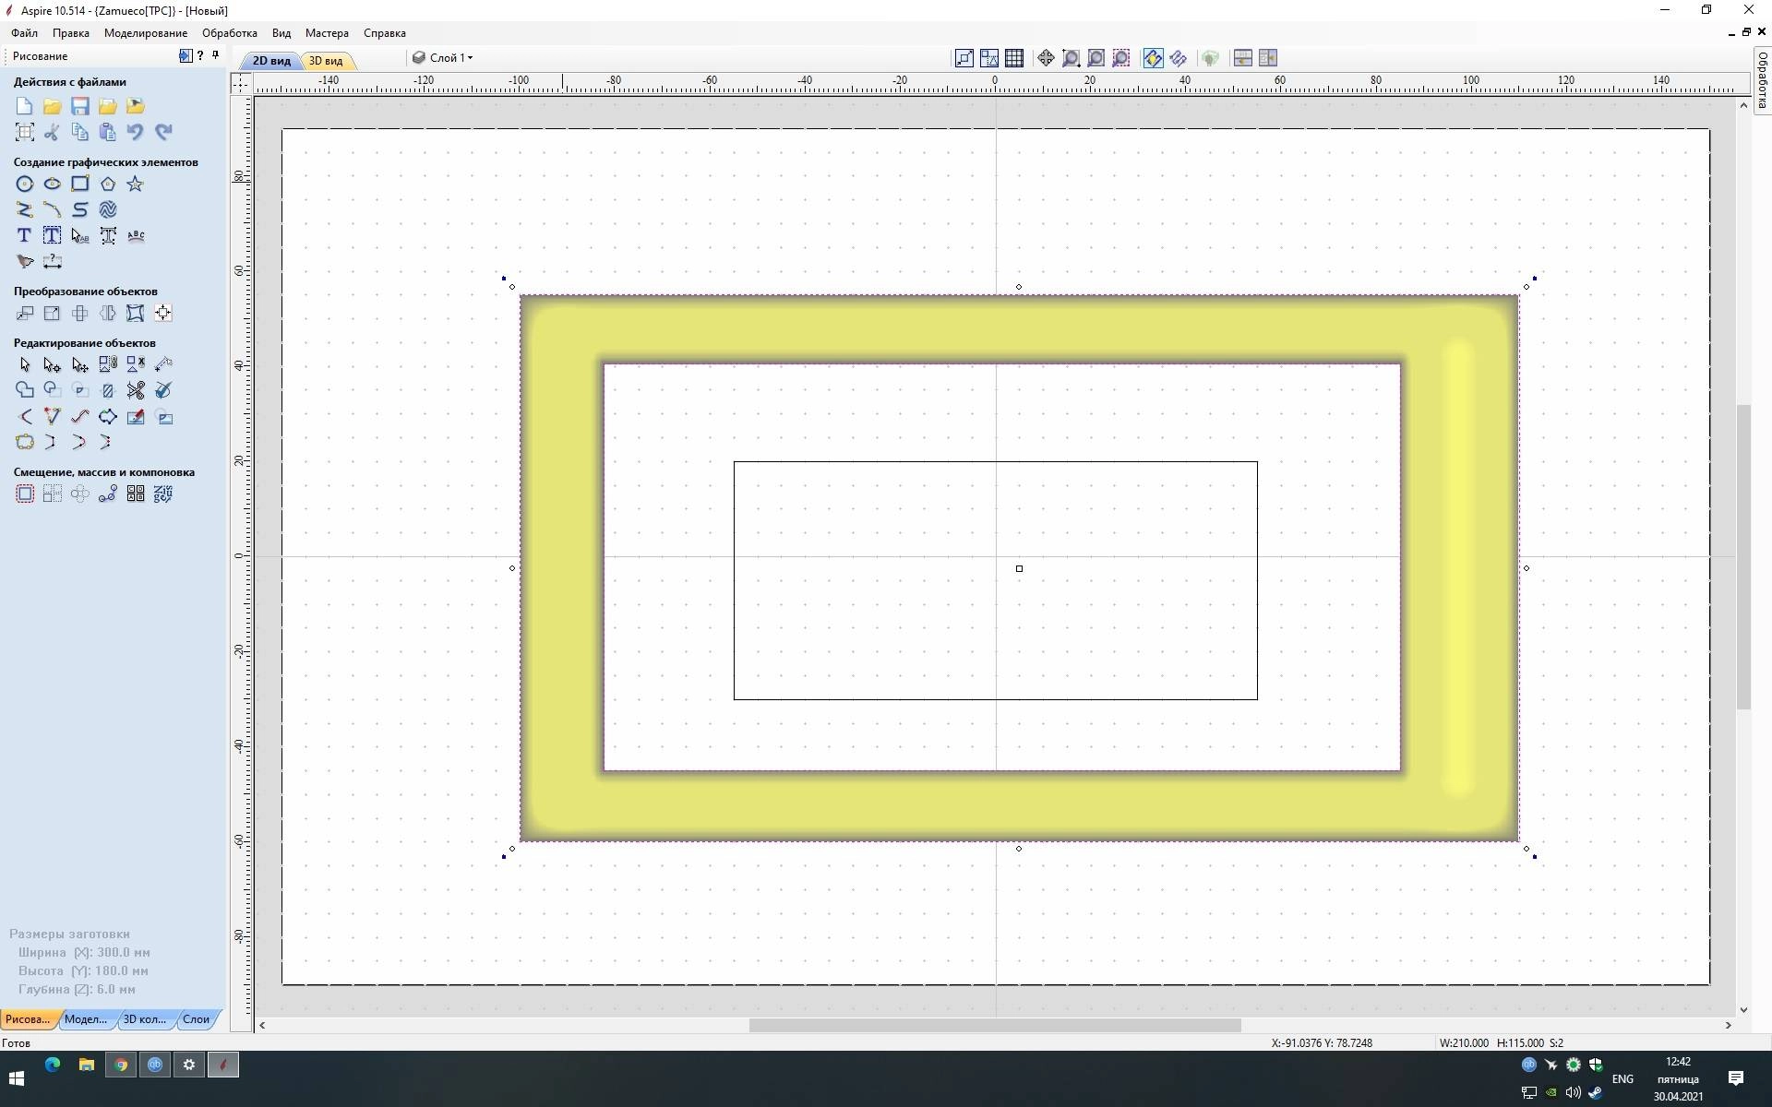Select the Draw Rectangle tool

click(80, 184)
